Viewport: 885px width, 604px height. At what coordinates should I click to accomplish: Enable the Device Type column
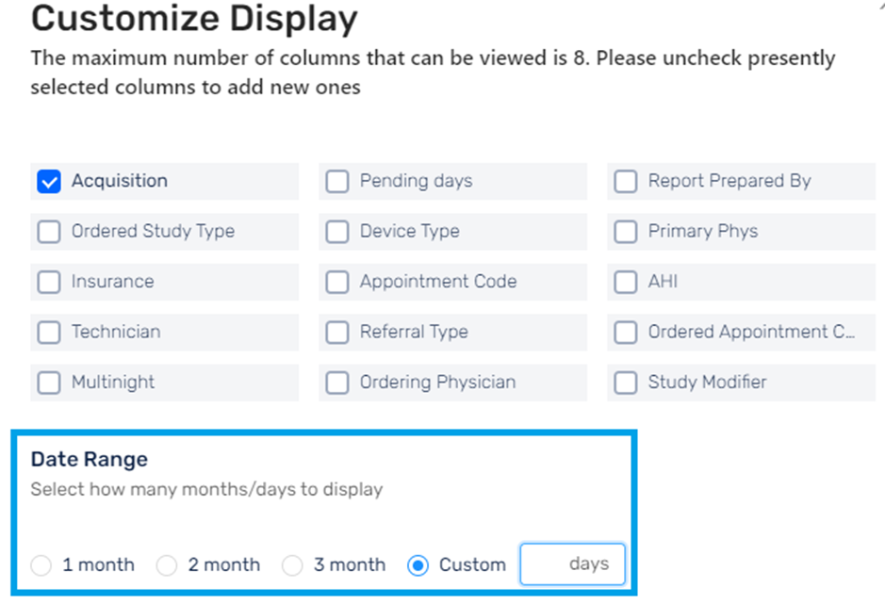[x=337, y=232]
